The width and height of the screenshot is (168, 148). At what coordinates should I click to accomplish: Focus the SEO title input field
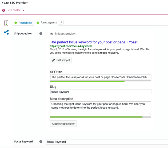click(101, 77)
